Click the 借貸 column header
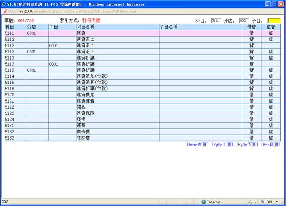This screenshot has height=206, width=286. pos(251,27)
